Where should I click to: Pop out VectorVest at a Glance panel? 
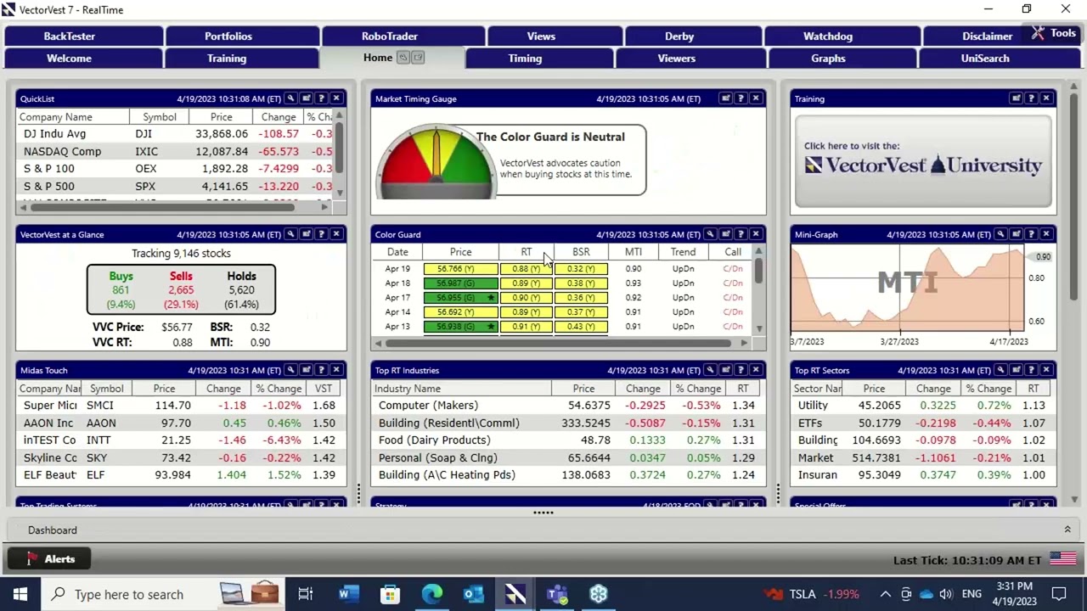click(306, 234)
